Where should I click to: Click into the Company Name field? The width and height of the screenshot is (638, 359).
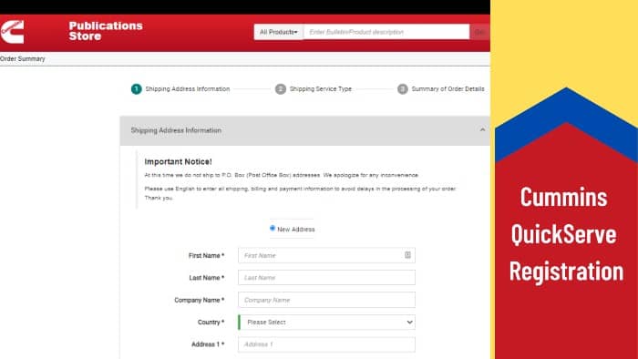(x=326, y=300)
